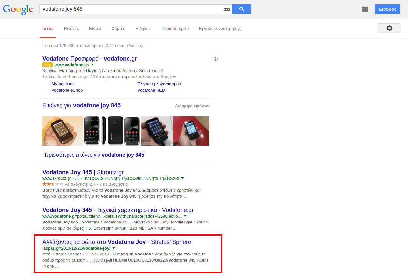Screen dimensions: 408x277
Task: Select the Ιστός tab
Action: click(48, 29)
